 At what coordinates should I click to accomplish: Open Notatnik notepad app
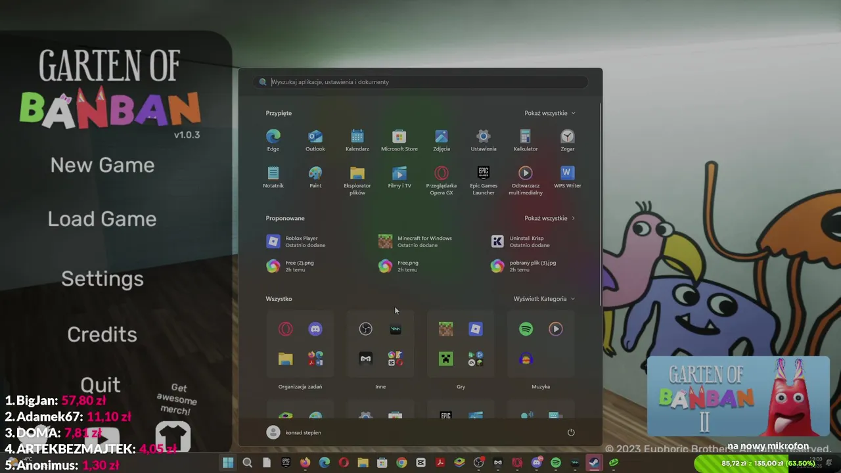click(273, 177)
